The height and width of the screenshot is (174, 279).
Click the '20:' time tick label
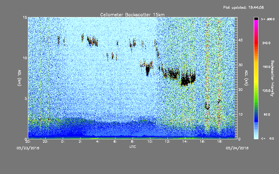(28, 142)
